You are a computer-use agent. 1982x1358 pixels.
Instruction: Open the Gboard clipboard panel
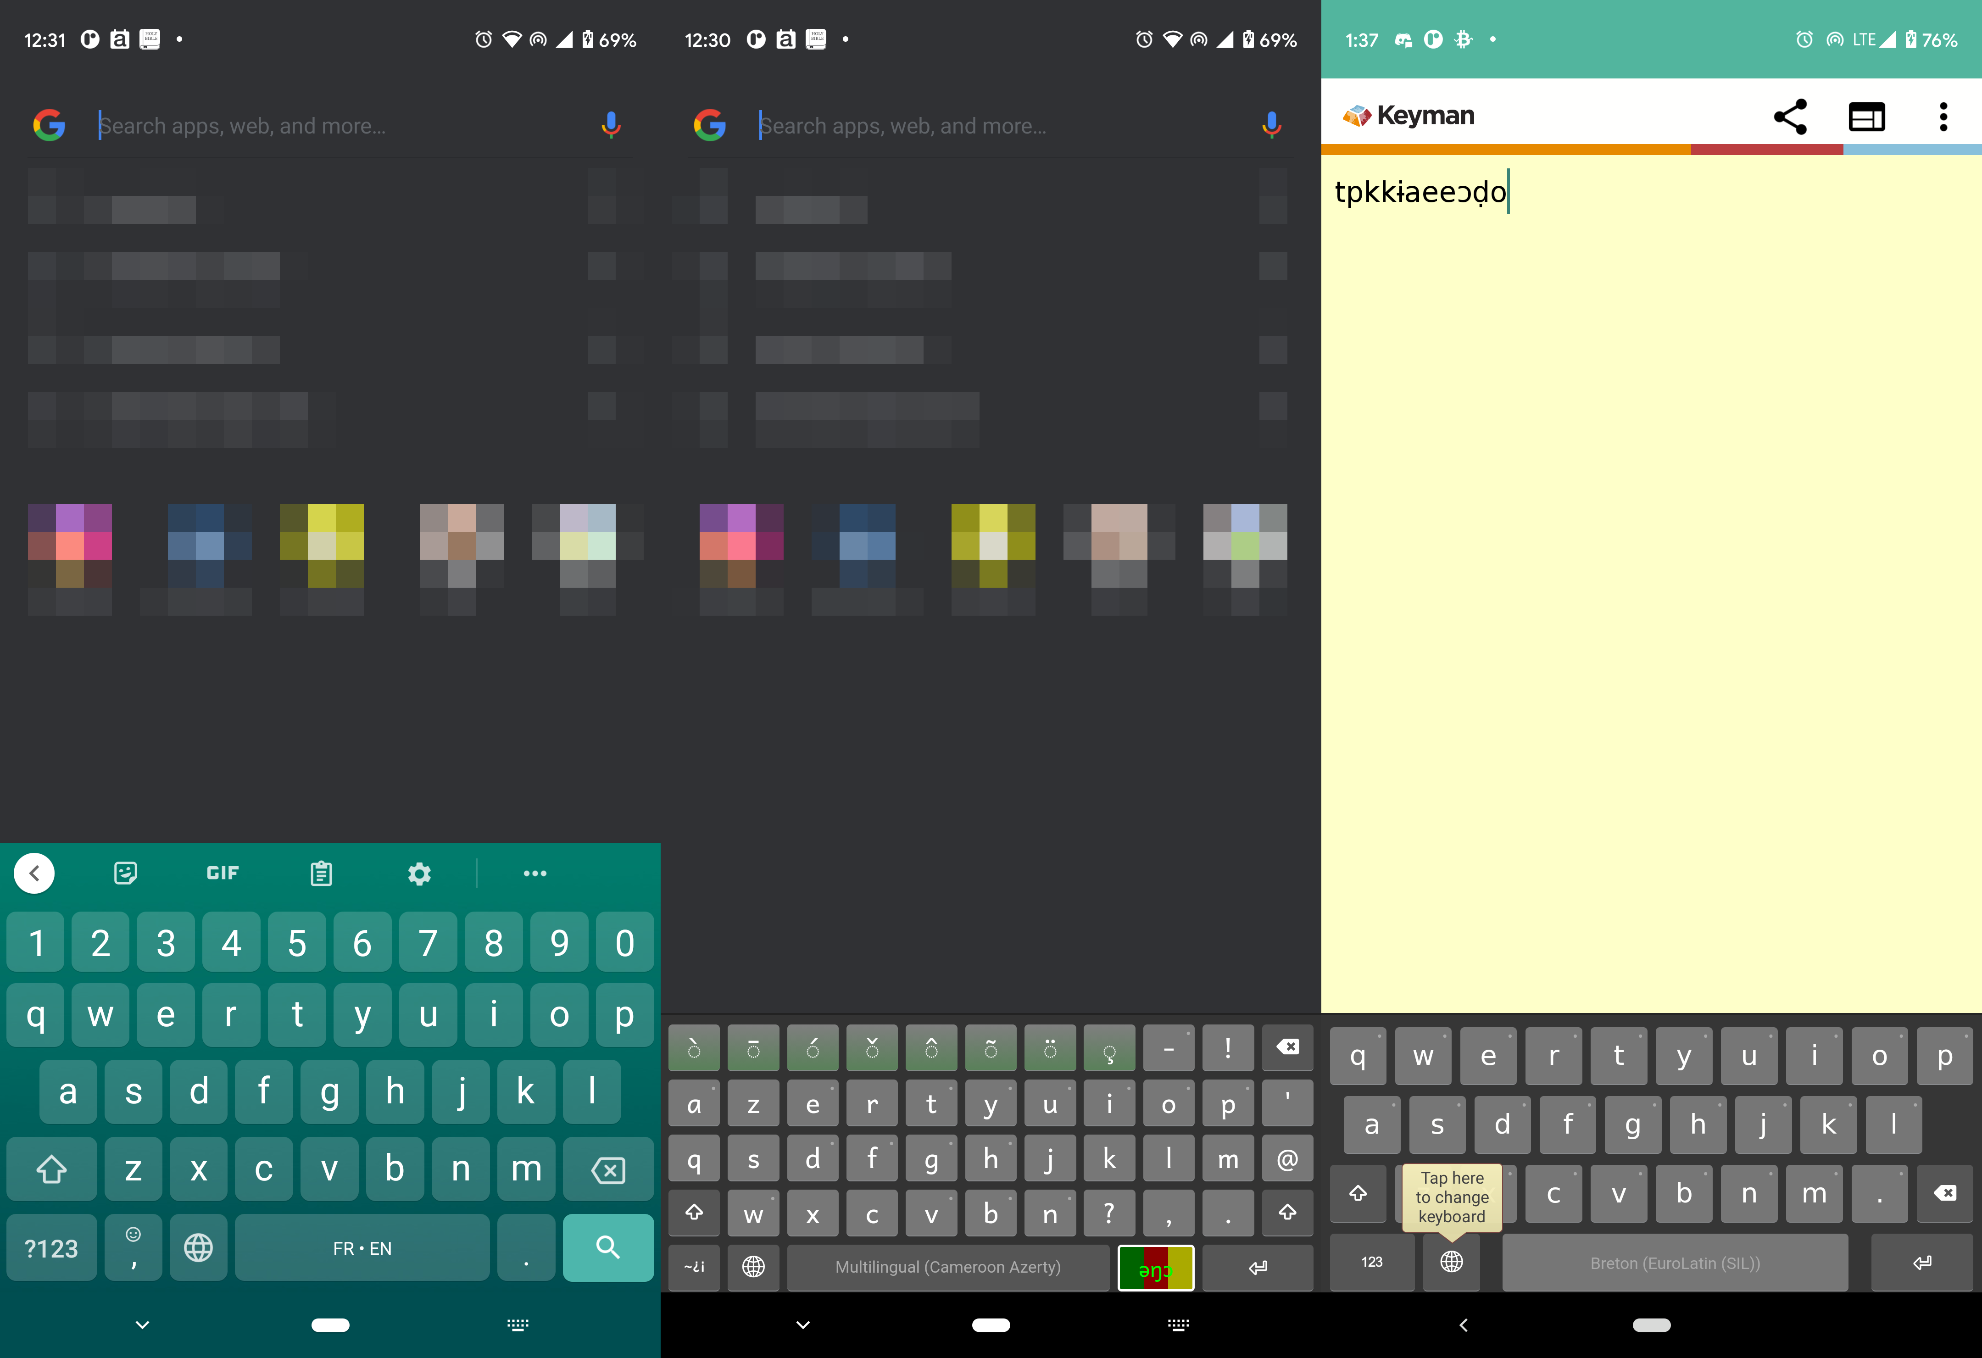tap(321, 873)
